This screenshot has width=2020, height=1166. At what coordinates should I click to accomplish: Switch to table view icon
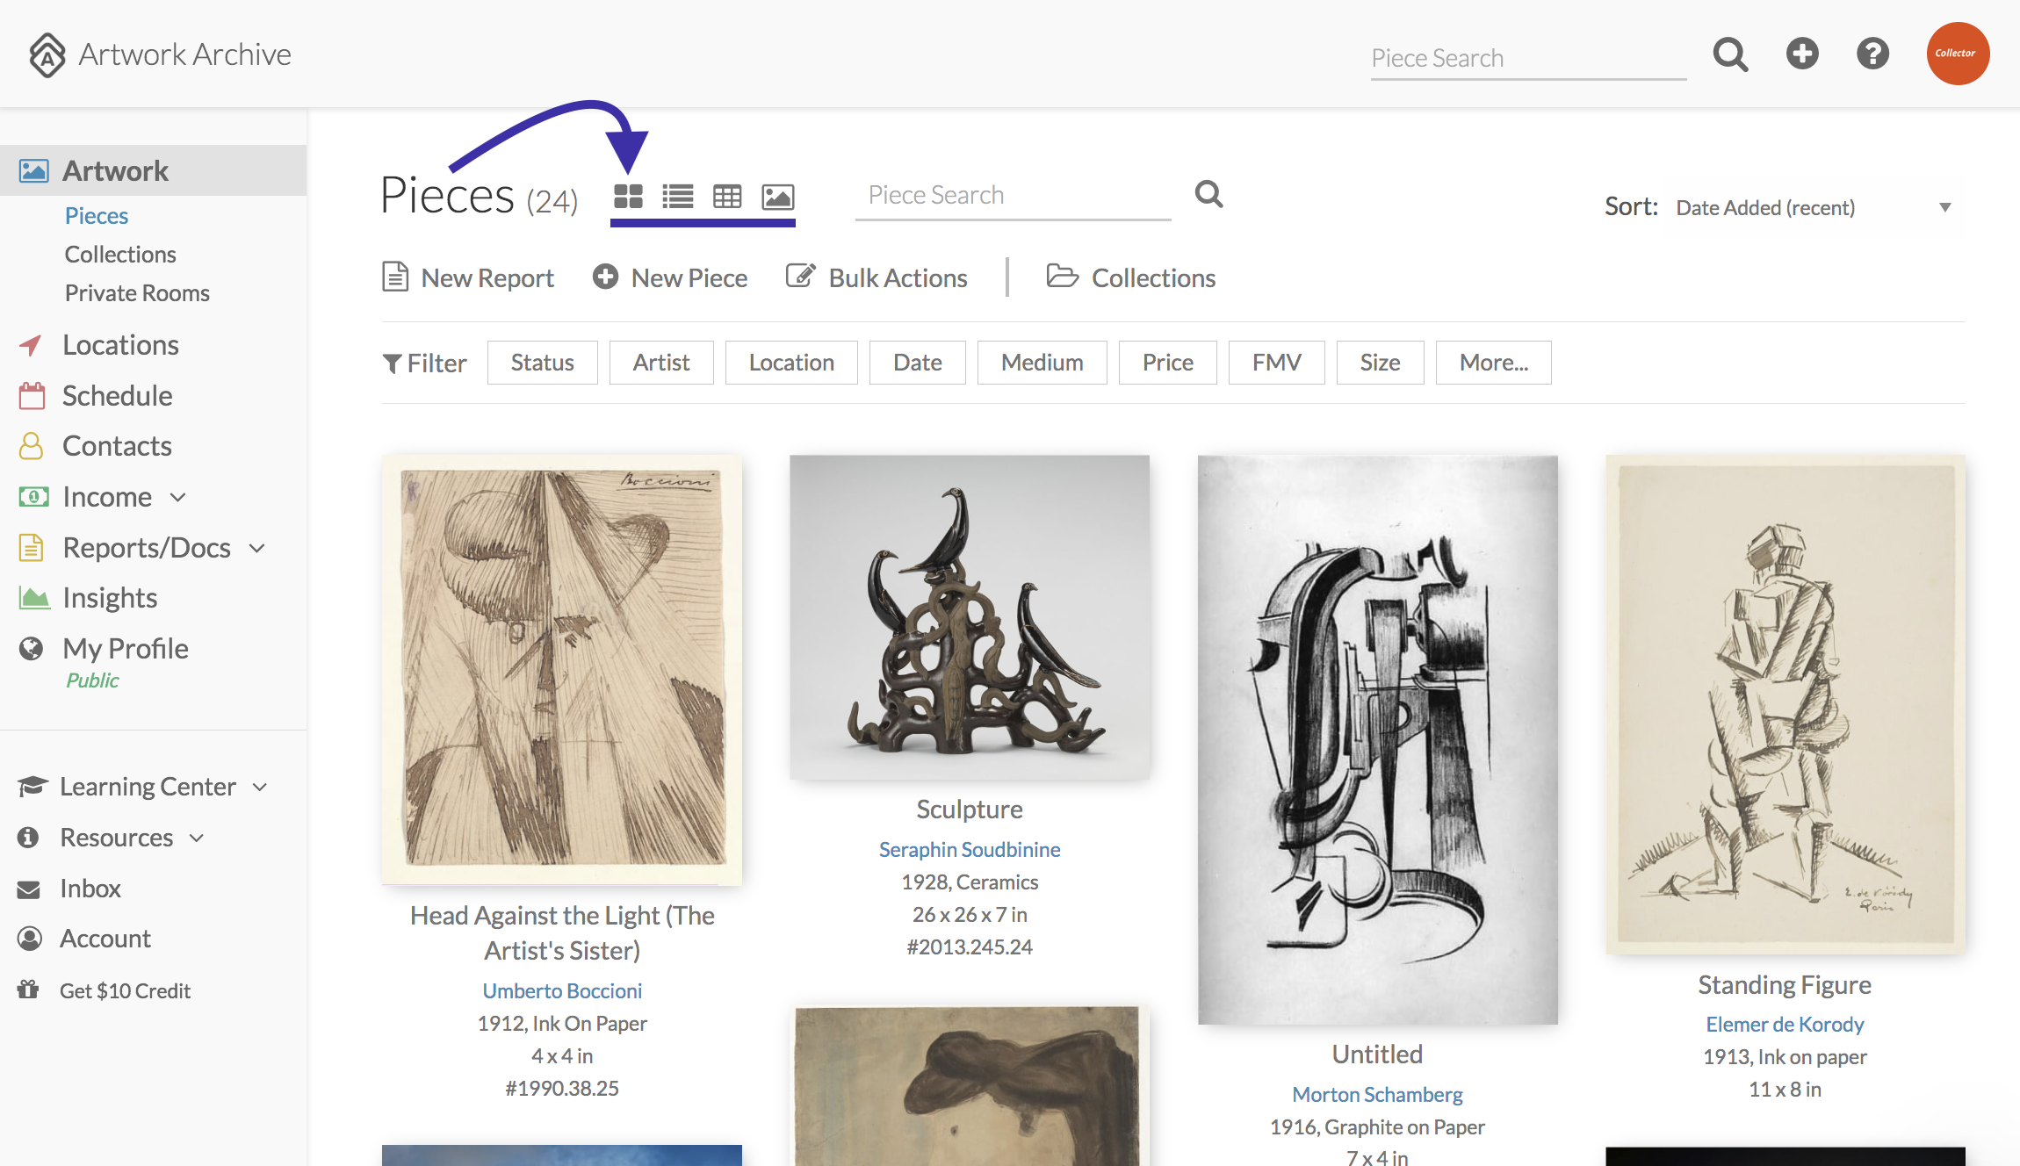pyautogui.click(x=727, y=196)
